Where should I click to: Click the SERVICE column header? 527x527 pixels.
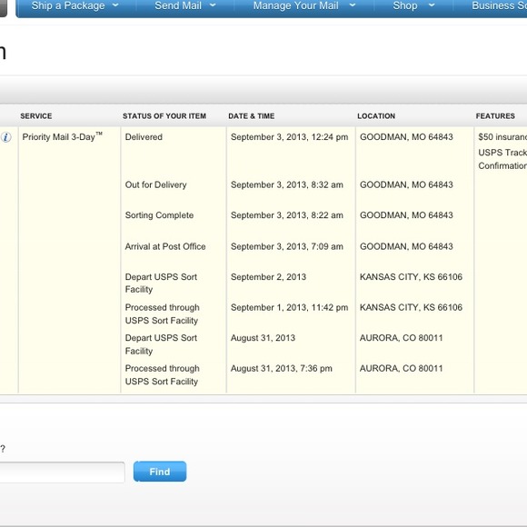pyautogui.click(x=36, y=116)
